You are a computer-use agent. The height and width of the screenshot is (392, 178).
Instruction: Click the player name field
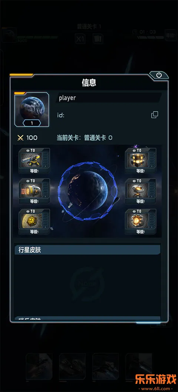(109, 98)
